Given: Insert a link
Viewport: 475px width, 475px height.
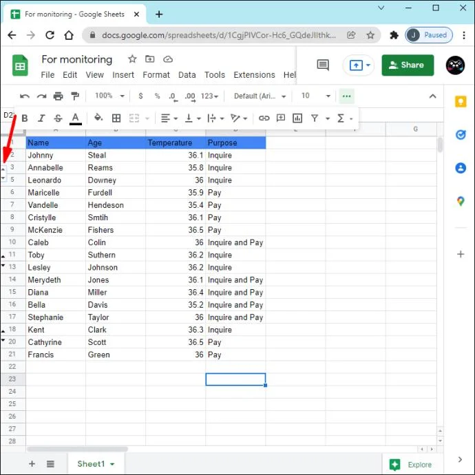Looking at the screenshot, I should 264,118.
